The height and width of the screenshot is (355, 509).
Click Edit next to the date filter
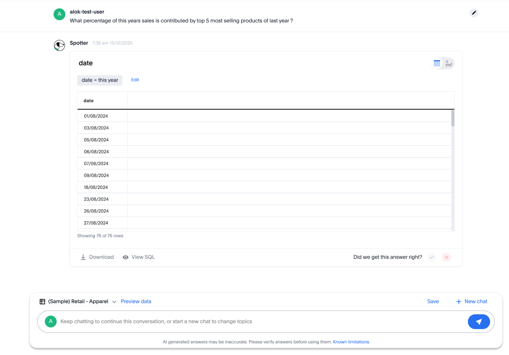[135, 80]
